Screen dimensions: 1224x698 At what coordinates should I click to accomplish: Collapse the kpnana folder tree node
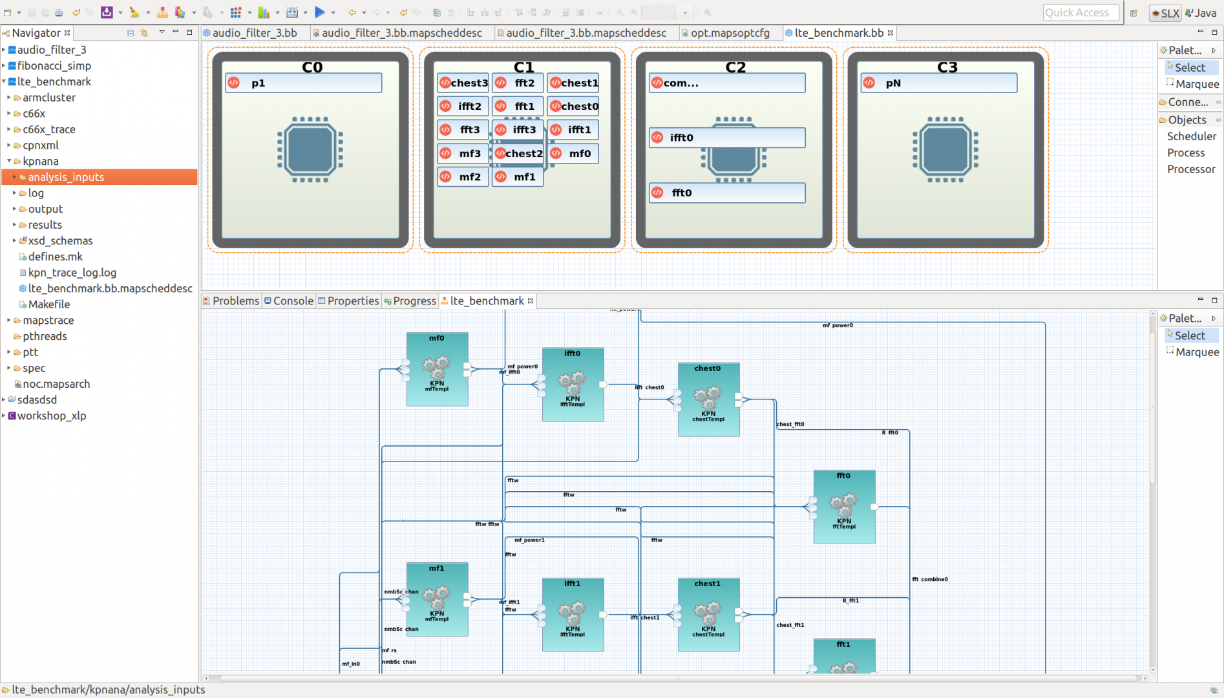click(x=9, y=161)
